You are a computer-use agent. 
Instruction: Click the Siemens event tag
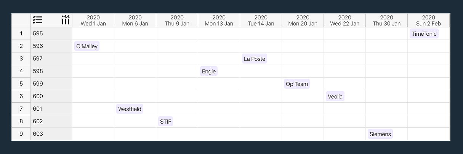click(x=380, y=134)
